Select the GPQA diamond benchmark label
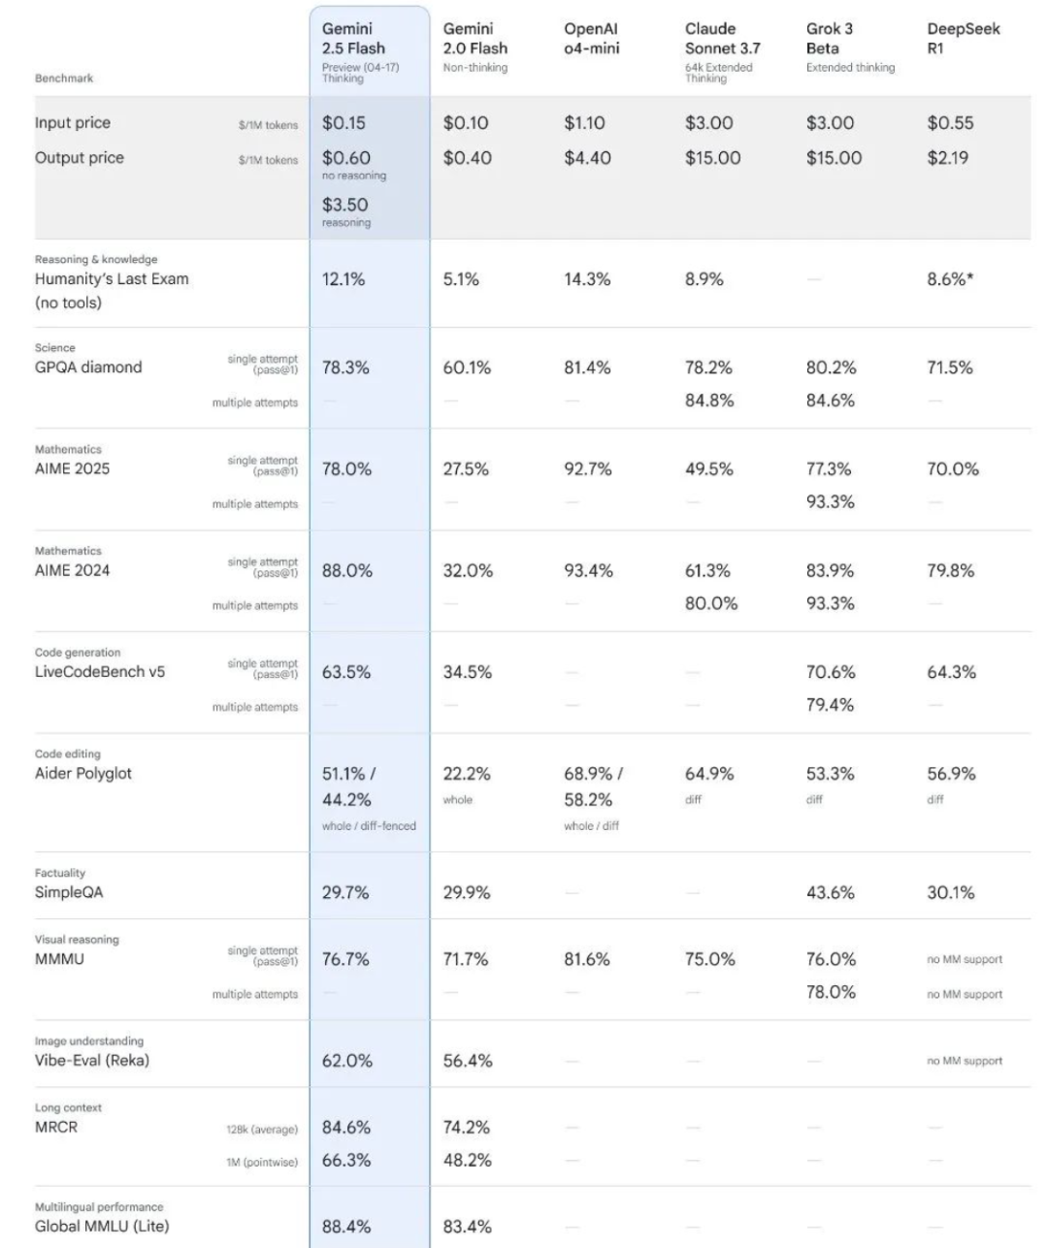The height and width of the screenshot is (1248, 1048). click(88, 368)
